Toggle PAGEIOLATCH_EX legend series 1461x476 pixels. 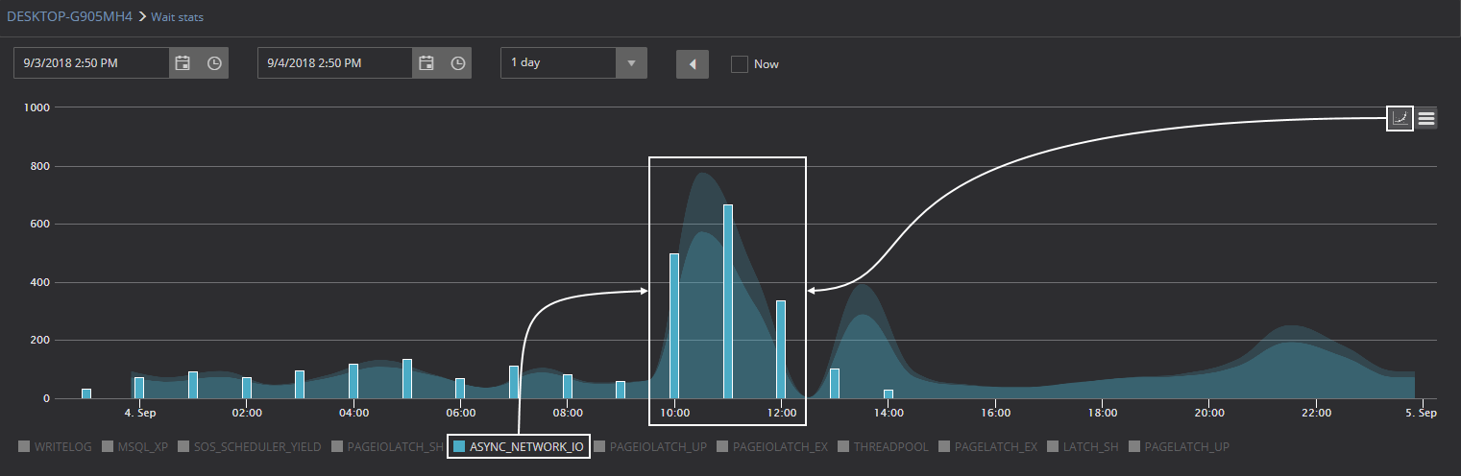click(772, 446)
